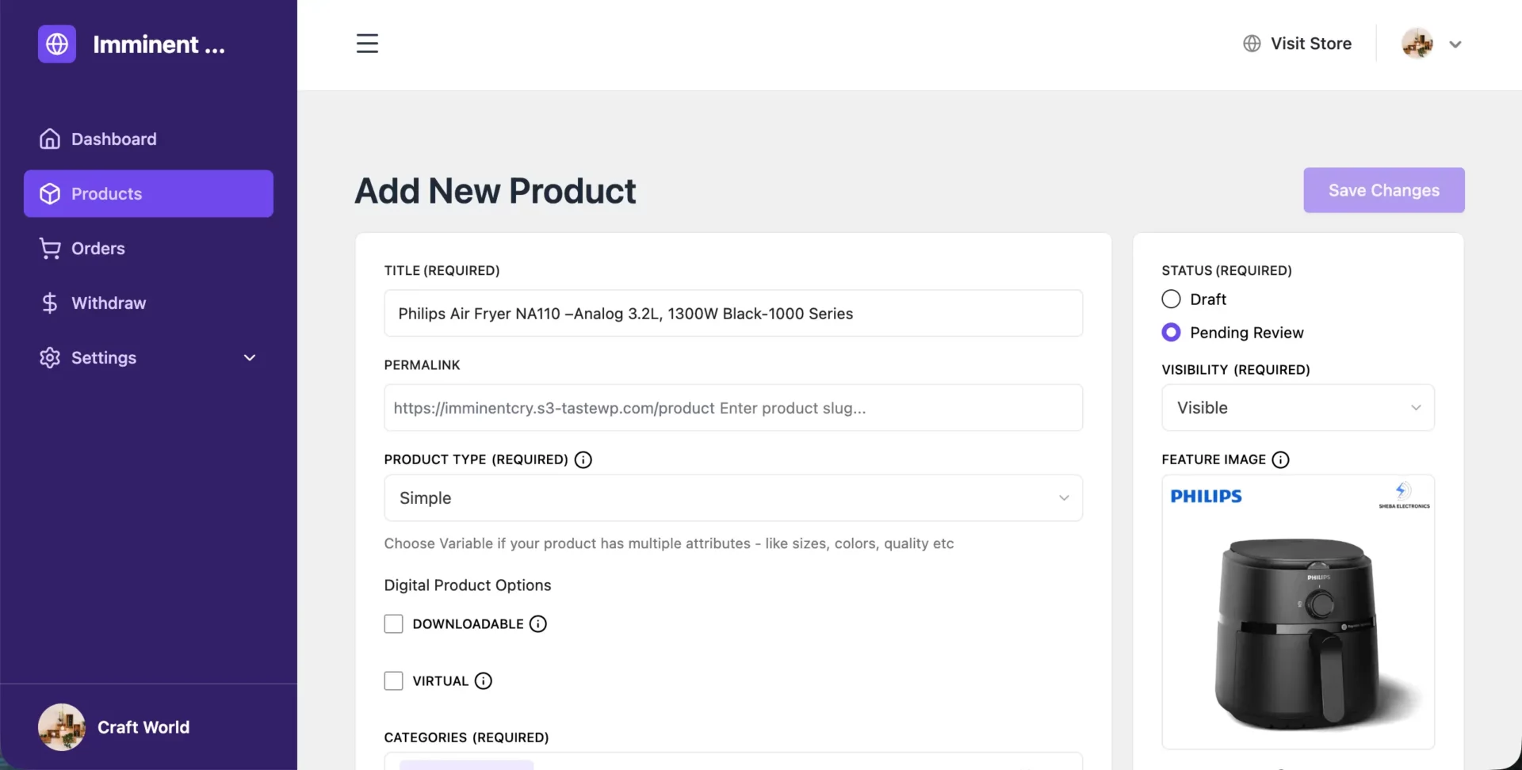Click the Downloadable info icon
Screen dimensions: 1522x770
pos(538,623)
